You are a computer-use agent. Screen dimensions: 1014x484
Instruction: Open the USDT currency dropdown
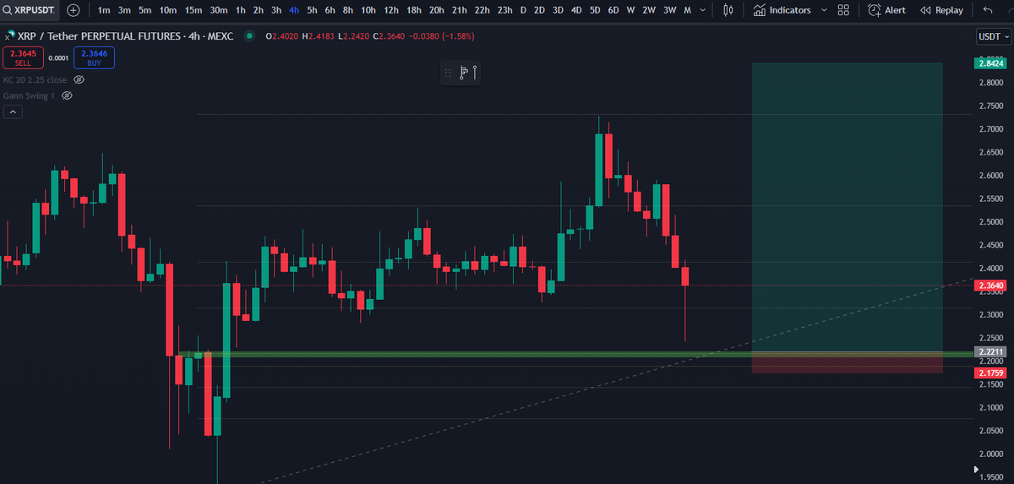coord(992,36)
